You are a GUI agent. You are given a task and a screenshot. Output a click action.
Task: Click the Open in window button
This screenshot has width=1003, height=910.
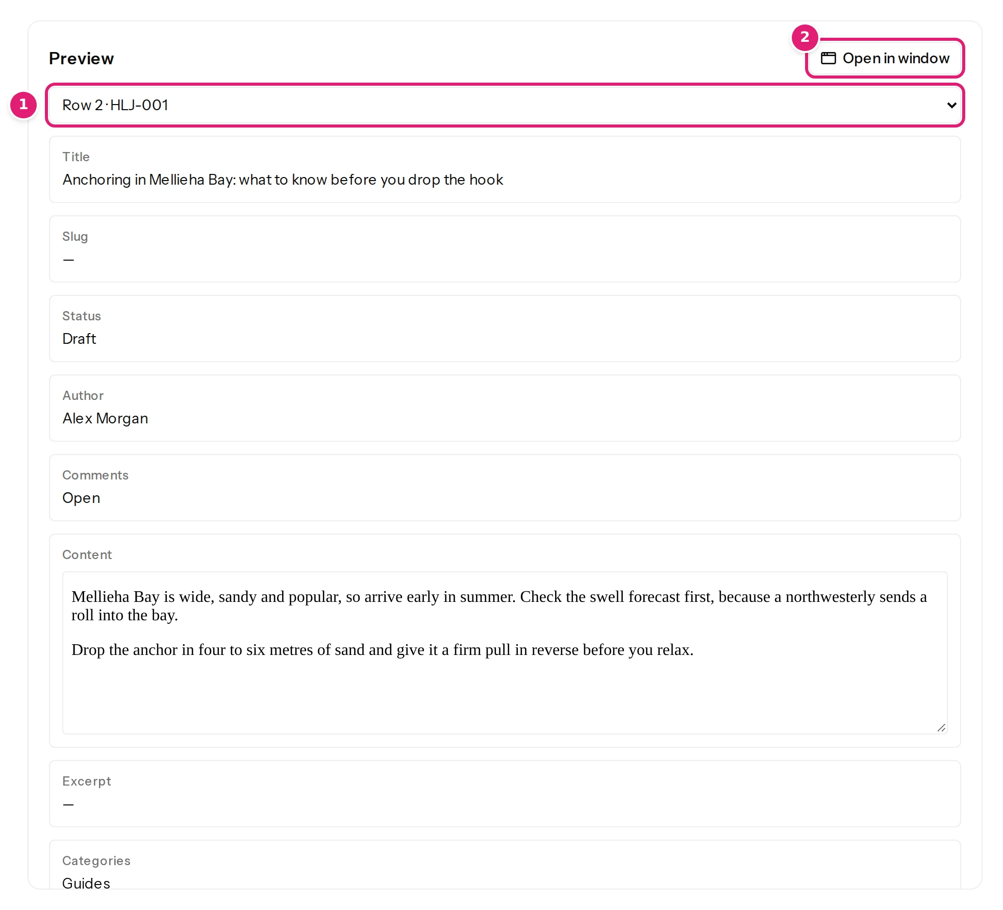(x=885, y=58)
